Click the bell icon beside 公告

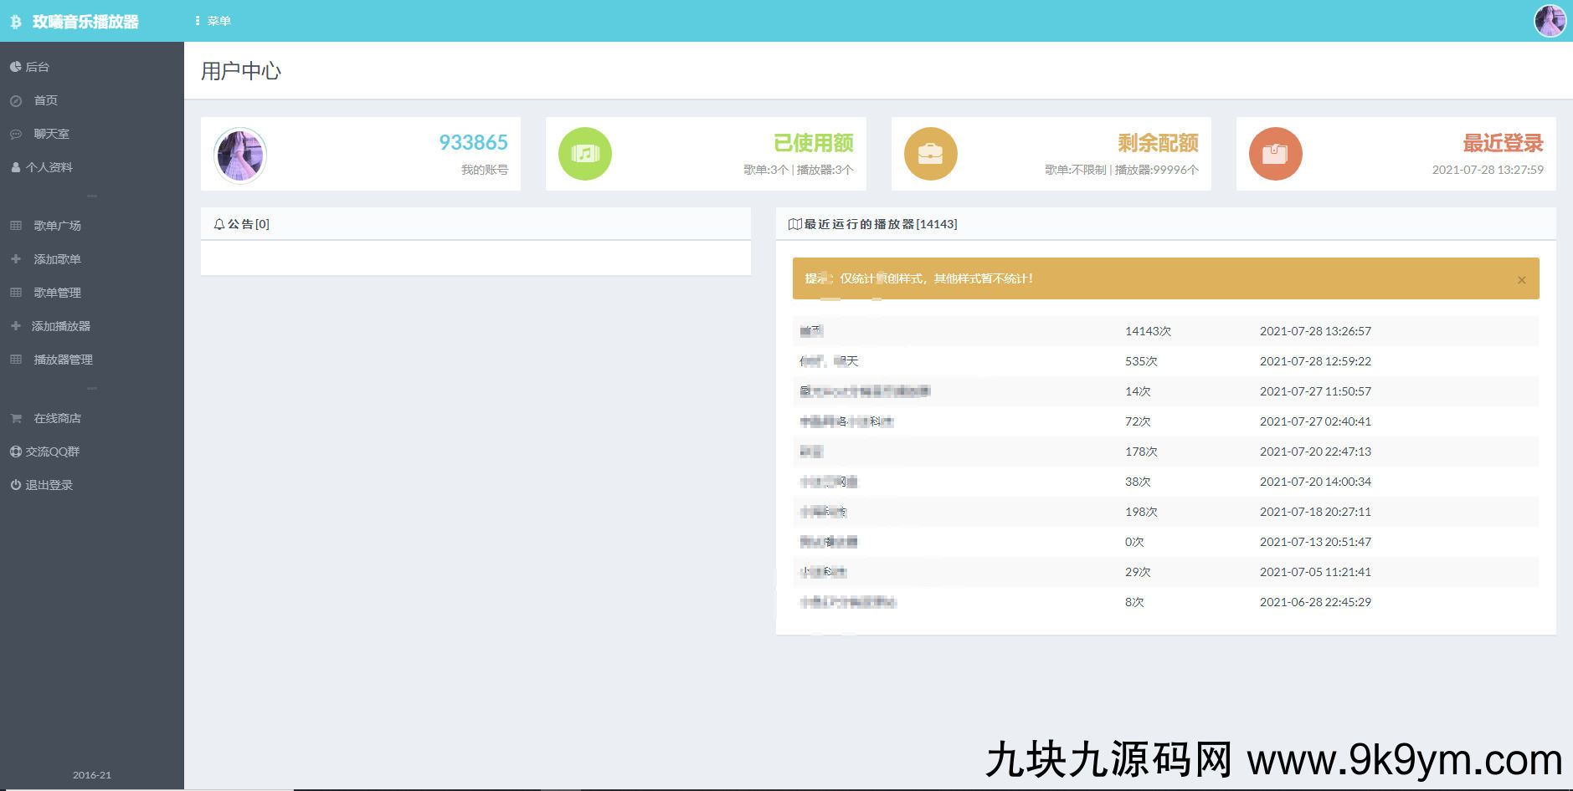(x=219, y=224)
